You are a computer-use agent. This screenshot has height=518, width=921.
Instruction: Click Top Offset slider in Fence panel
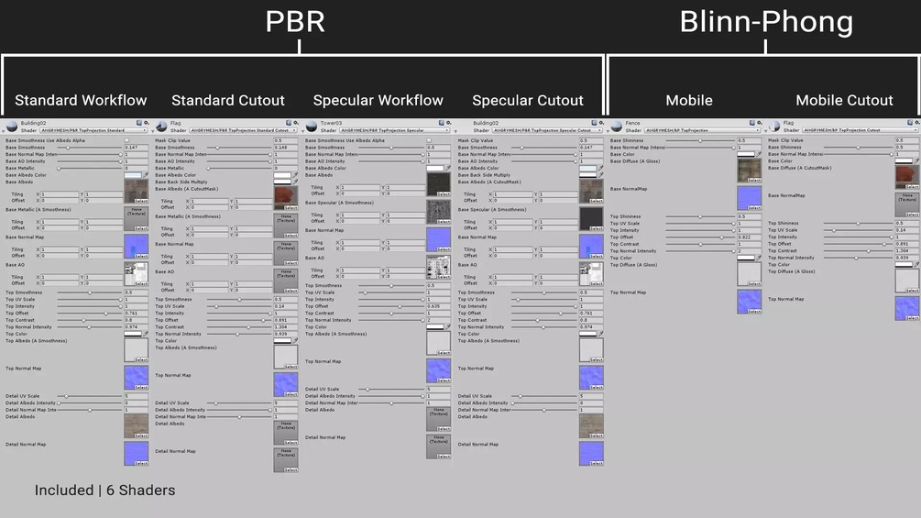coord(700,237)
